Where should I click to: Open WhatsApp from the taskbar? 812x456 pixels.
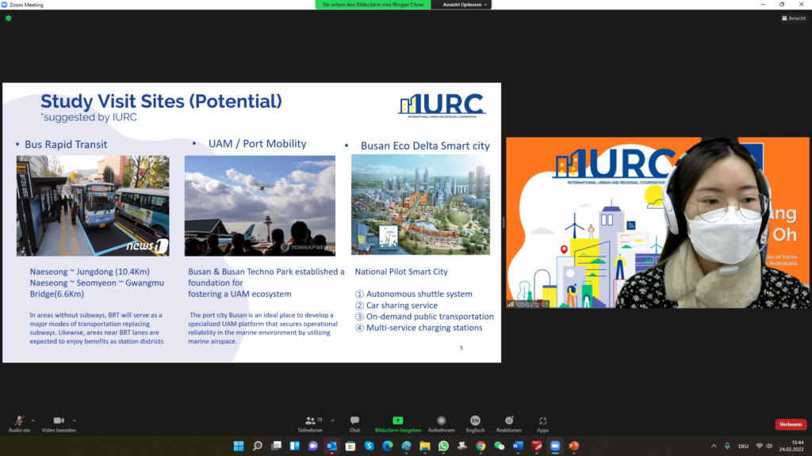tap(443, 446)
